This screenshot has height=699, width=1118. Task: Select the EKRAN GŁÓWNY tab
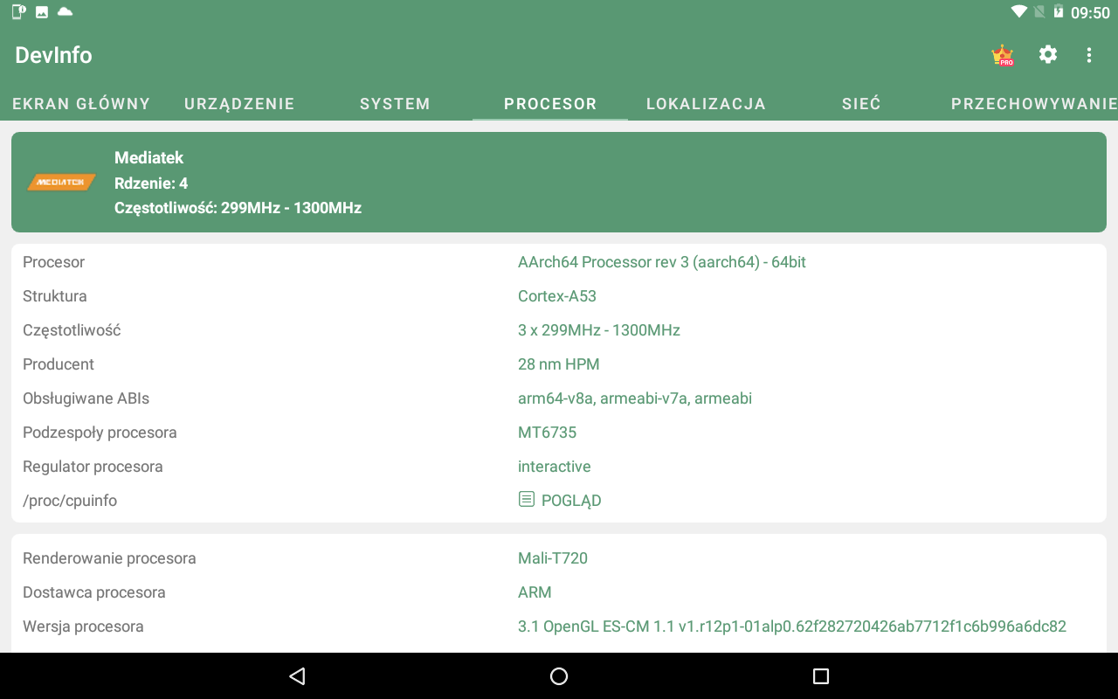pos(81,103)
